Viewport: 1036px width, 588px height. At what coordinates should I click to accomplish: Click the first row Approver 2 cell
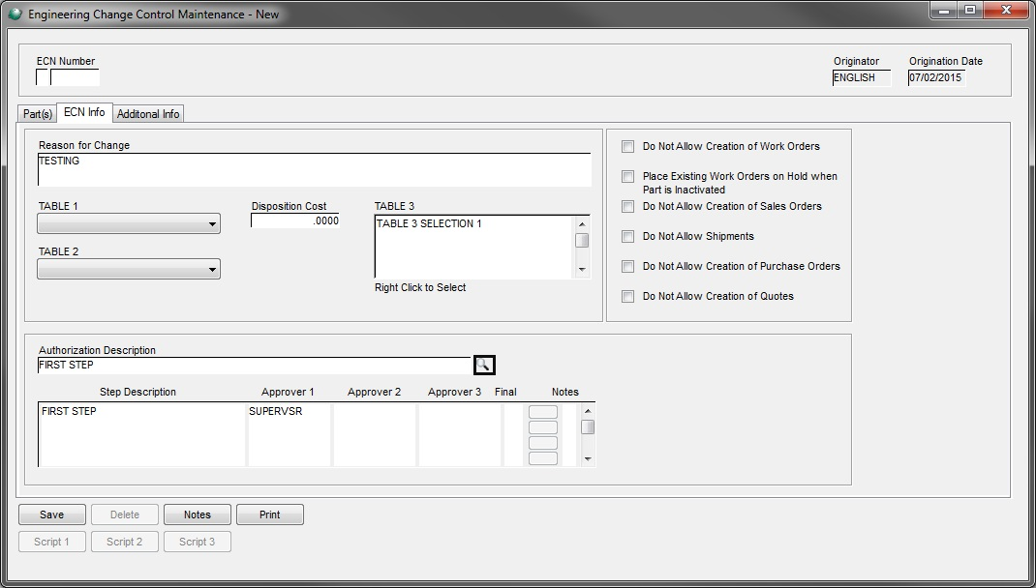pyautogui.click(x=375, y=411)
